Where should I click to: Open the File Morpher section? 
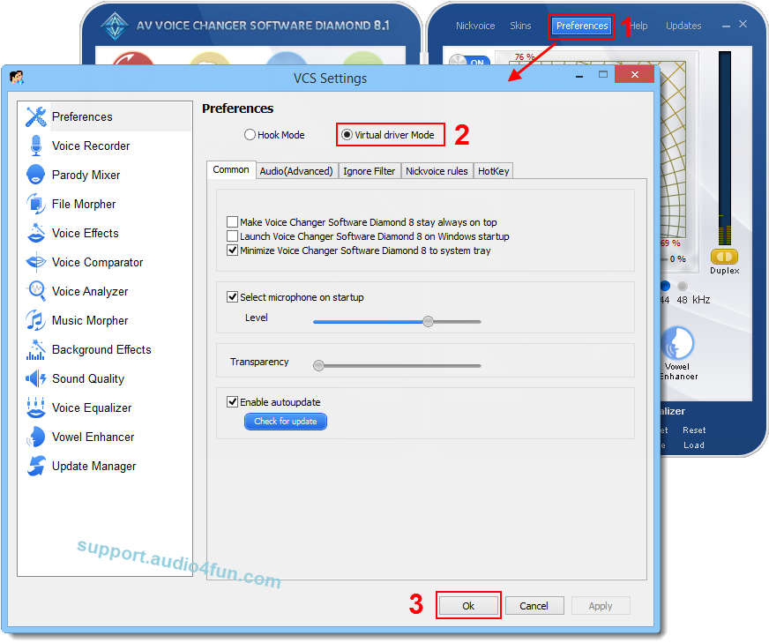point(84,204)
